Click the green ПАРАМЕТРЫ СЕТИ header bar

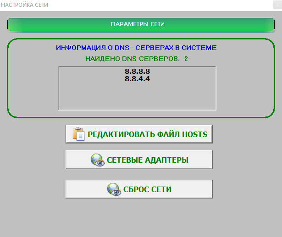pyautogui.click(x=141, y=24)
